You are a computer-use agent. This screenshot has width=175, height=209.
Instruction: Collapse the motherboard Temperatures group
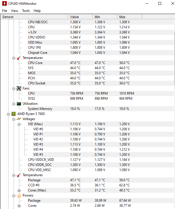pyautogui.click(x=14, y=58)
